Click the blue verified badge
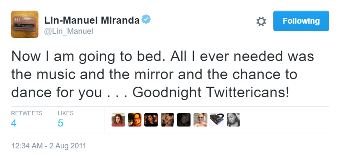Viewport: 340px width, 157px height. click(146, 20)
